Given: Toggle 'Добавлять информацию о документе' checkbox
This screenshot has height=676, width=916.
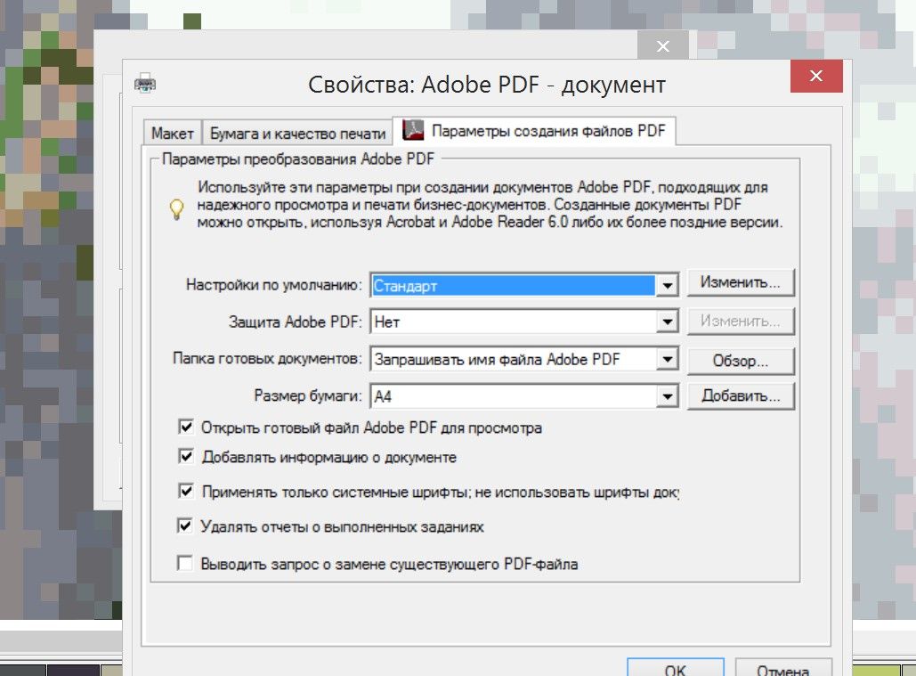Looking at the screenshot, I should click(x=186, y=457).
